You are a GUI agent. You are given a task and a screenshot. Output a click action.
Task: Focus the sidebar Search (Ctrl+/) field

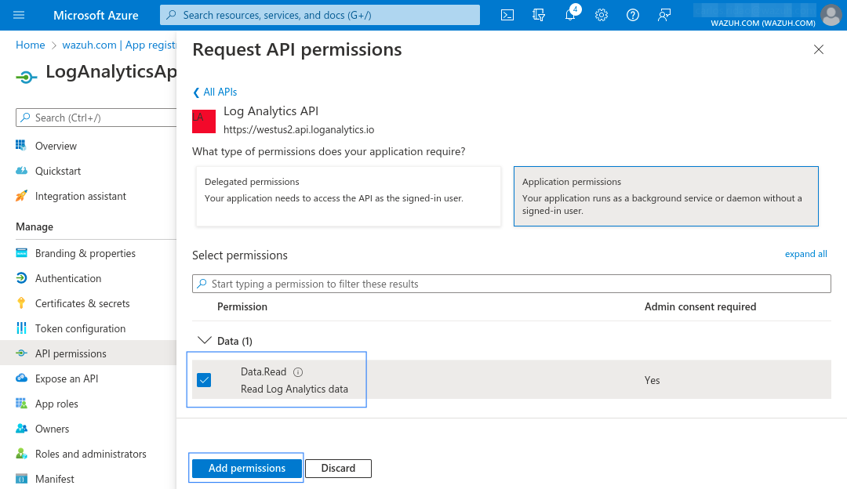point(96,118)
